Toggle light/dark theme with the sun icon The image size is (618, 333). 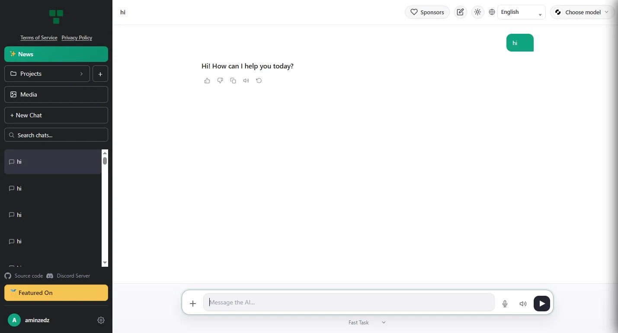click(477, 12)
